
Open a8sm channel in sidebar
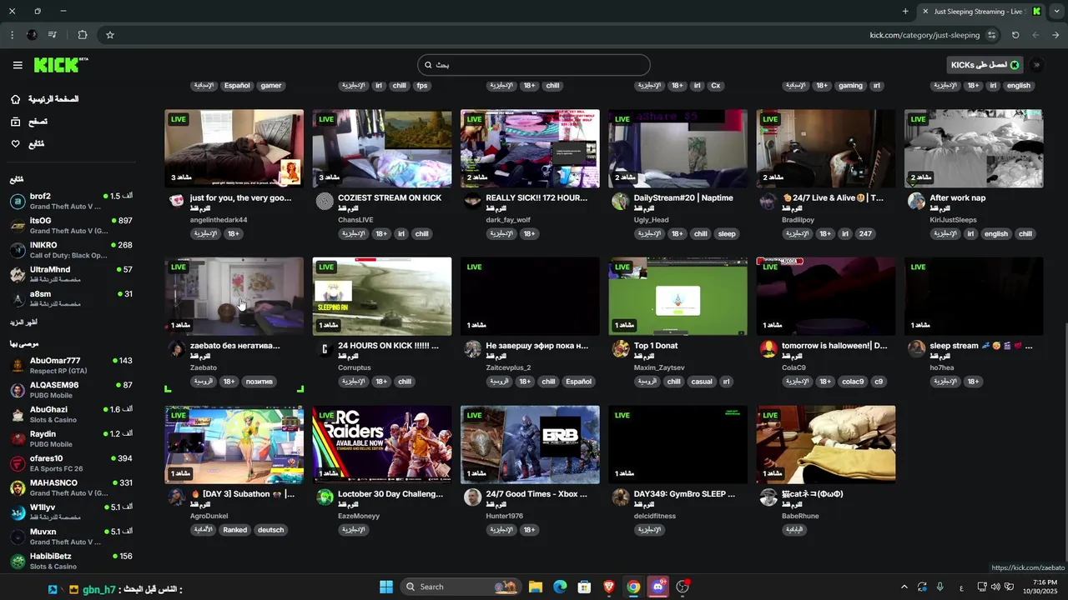click(71, 298)
